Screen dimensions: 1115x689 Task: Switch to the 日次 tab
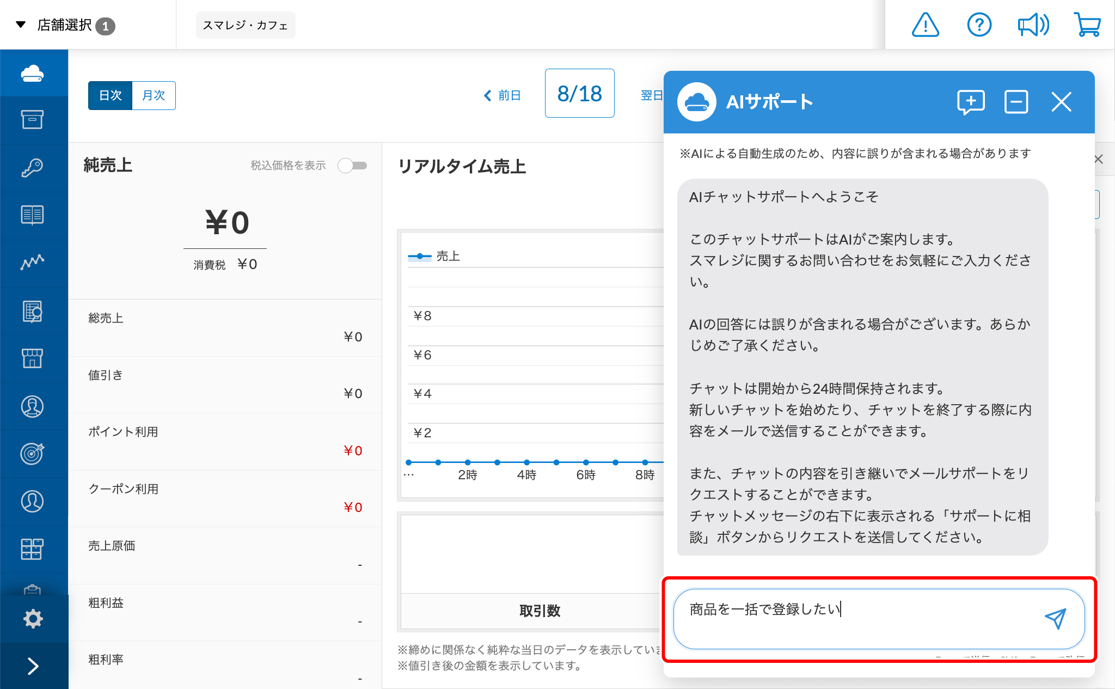click(x=111, y=95)
